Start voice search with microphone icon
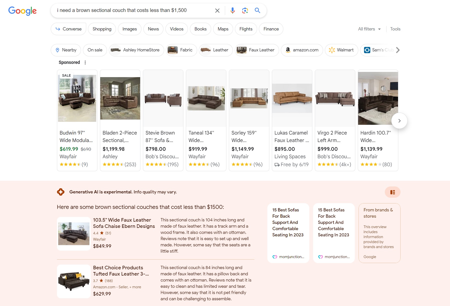 (233, 10)
